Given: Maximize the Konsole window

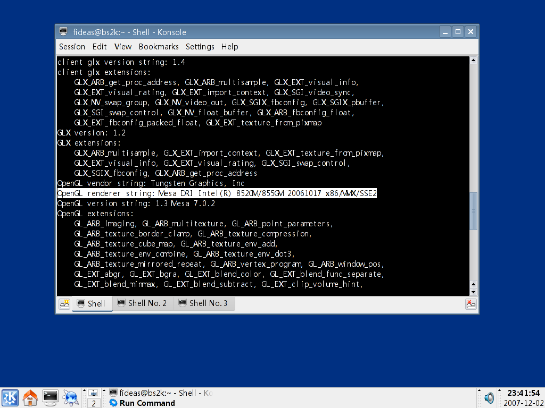Looking at the screenshot, I should 458,32.
